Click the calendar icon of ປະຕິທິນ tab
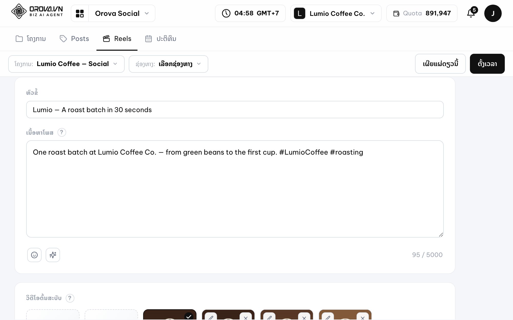The image size is (513, 320). point(149,39)
